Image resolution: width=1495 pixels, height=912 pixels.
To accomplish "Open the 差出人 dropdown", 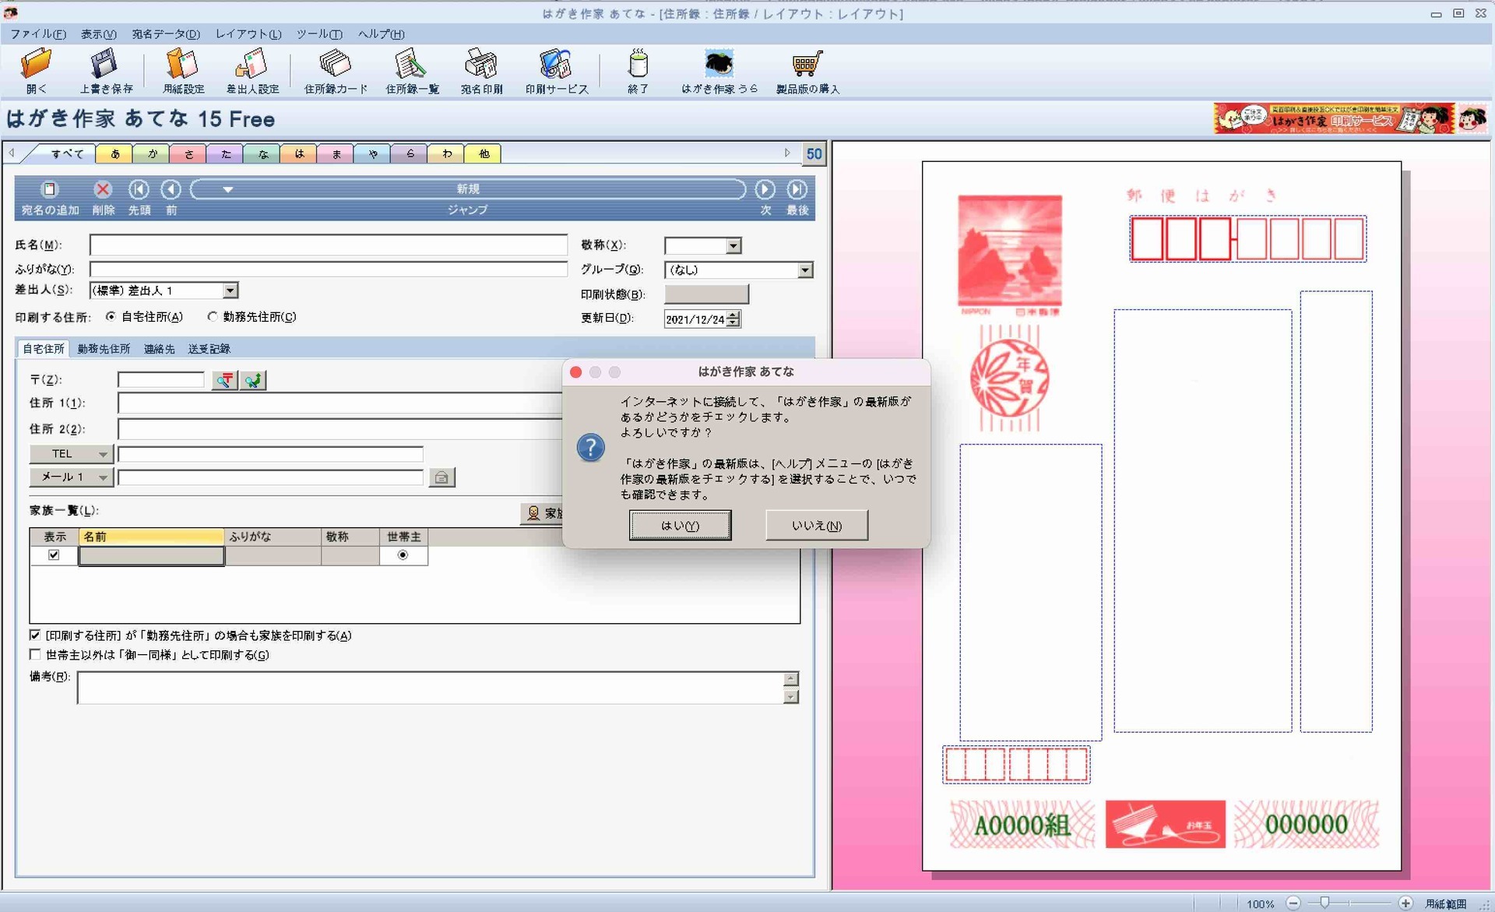I will (230, 291).
